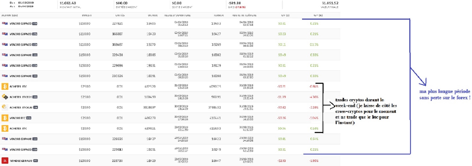
Task: Sort trades by the Investi column
Action: pyautogui.click(x=87, y=15)
